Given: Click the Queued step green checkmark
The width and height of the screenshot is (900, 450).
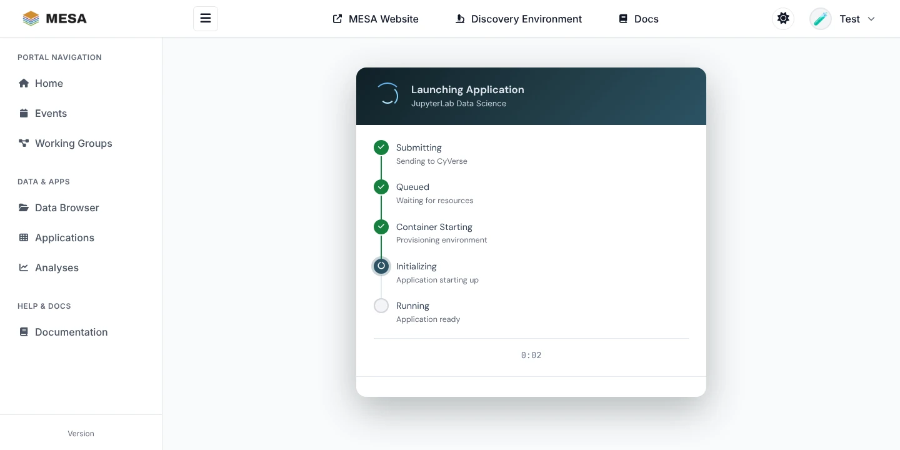Looking at the screenshot, I should (x=381, y=187).
